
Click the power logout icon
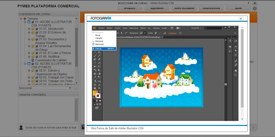[x=255, y=8]
